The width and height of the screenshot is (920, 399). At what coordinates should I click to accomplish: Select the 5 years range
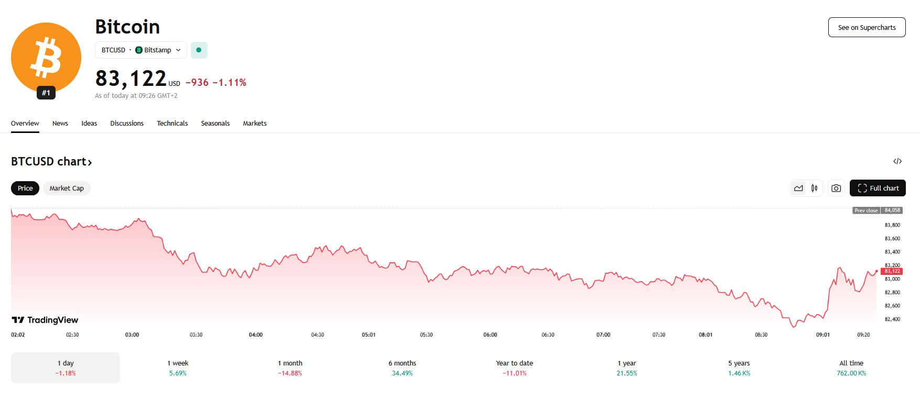[x=739, y=368]
